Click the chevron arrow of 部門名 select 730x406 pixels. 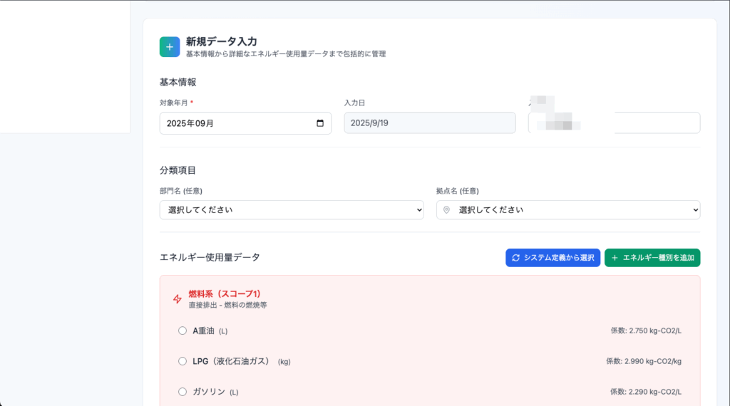418,210
